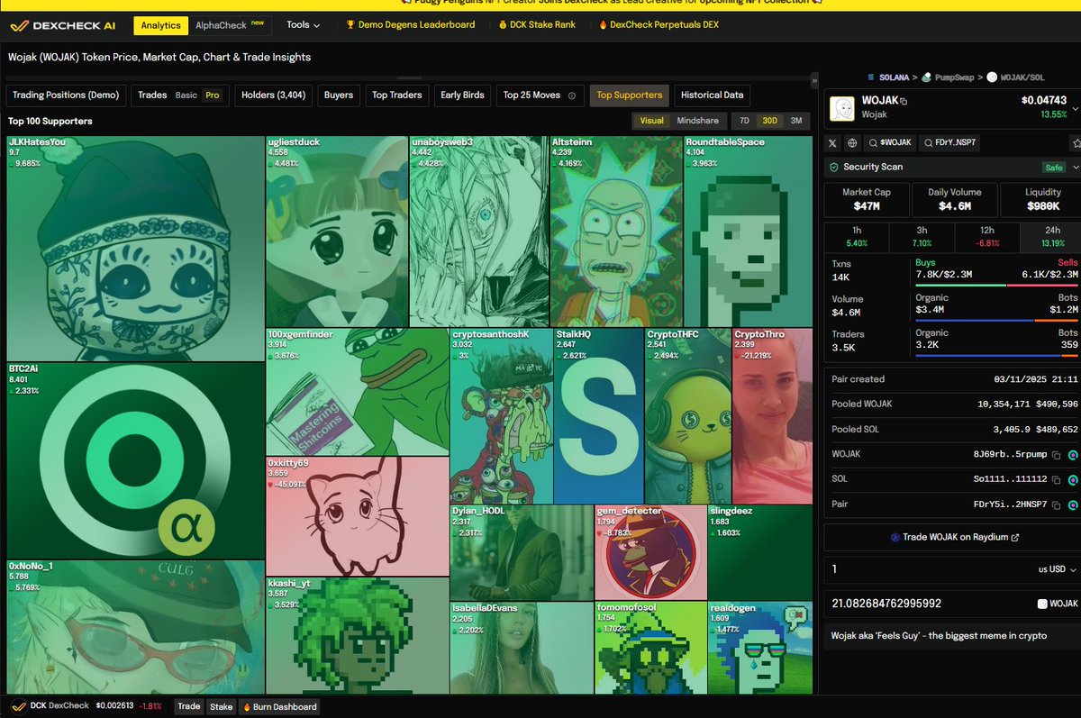Open DCK Stake Rank

(536, 25)
